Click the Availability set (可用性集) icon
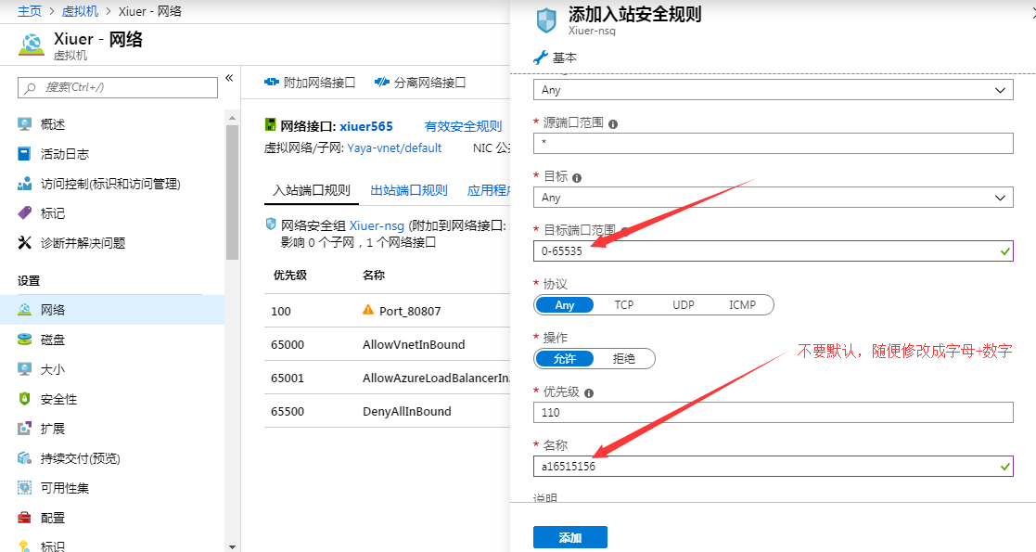The image size is (1036, 552). tap(24, 488)
